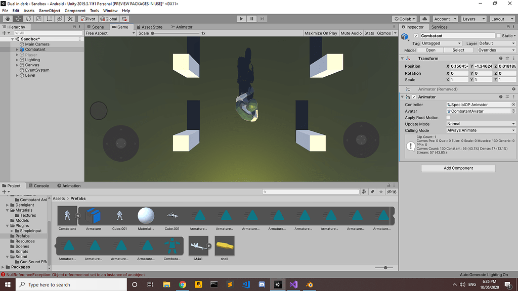
Task: Select the shell prefab thumbnail
Action: pos(225,245)
